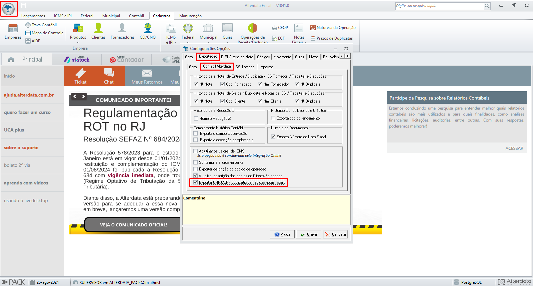Open CEI/CNO register

point(148,32)
